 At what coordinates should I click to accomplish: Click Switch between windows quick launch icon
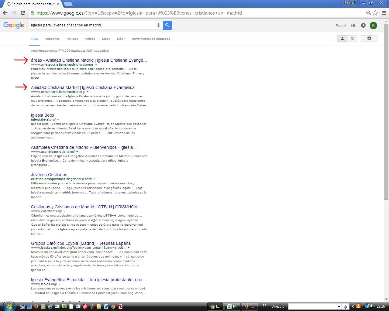pos(22,306)
